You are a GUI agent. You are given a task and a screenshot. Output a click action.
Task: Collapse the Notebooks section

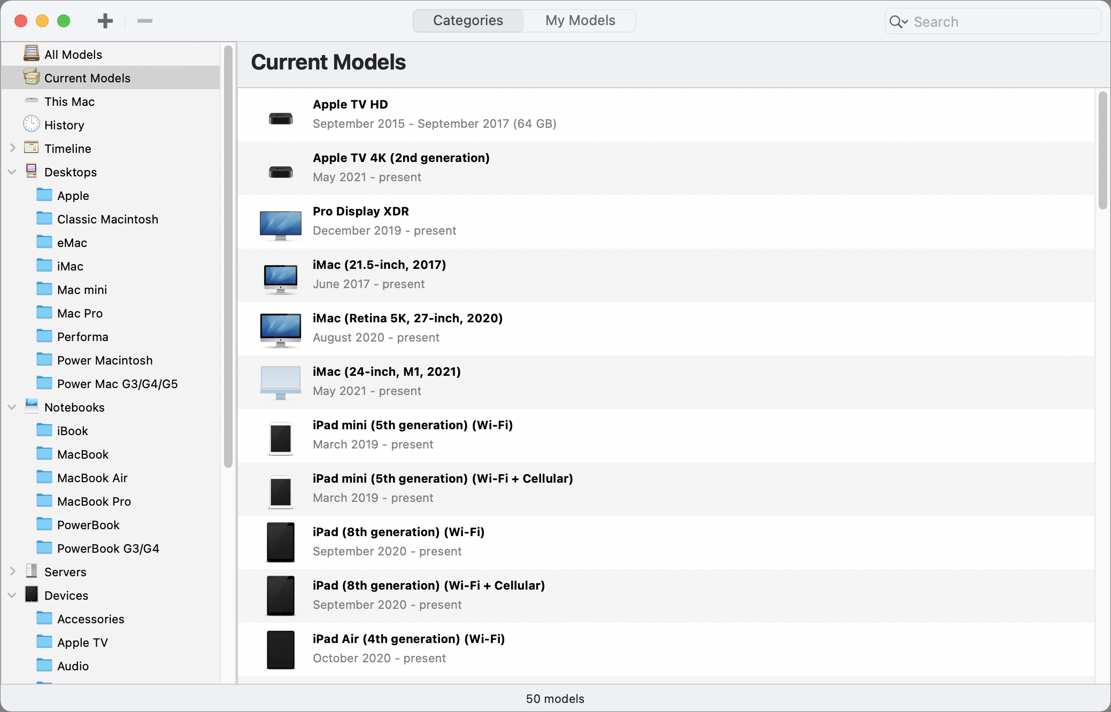click(12, 407)
